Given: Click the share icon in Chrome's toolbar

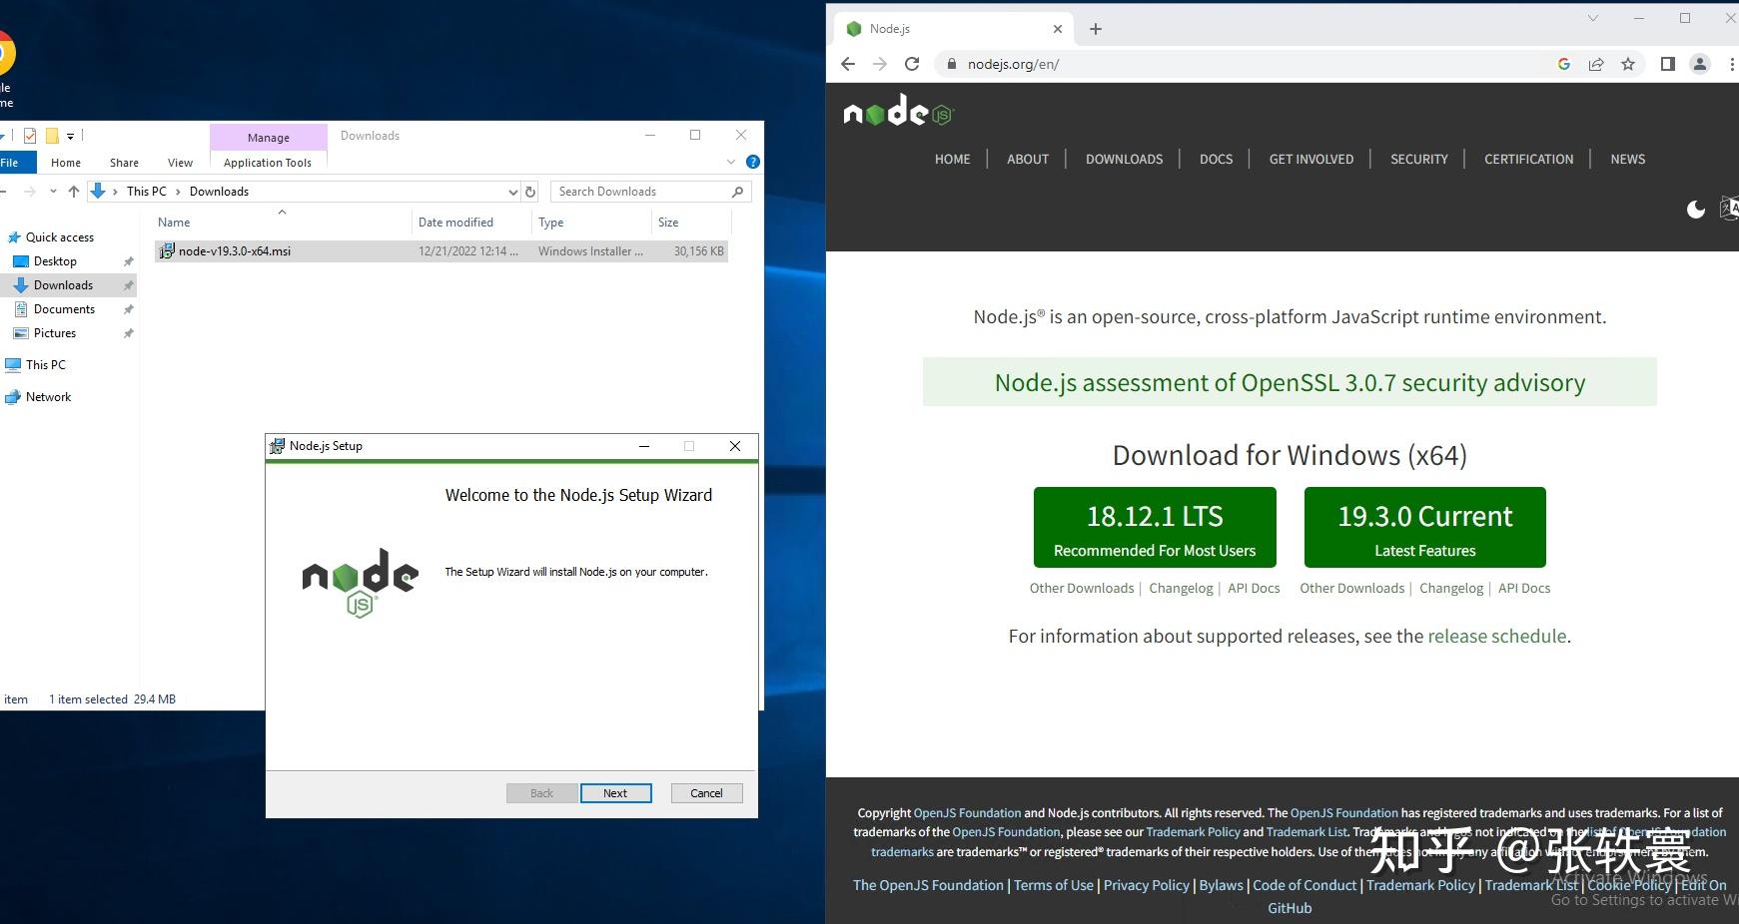Looking at the screenshot, I should click(1595, 63).
